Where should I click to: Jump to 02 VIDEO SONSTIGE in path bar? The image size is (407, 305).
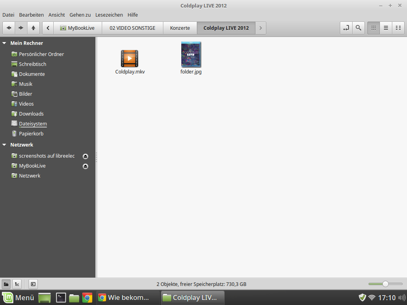coord(132,28)
